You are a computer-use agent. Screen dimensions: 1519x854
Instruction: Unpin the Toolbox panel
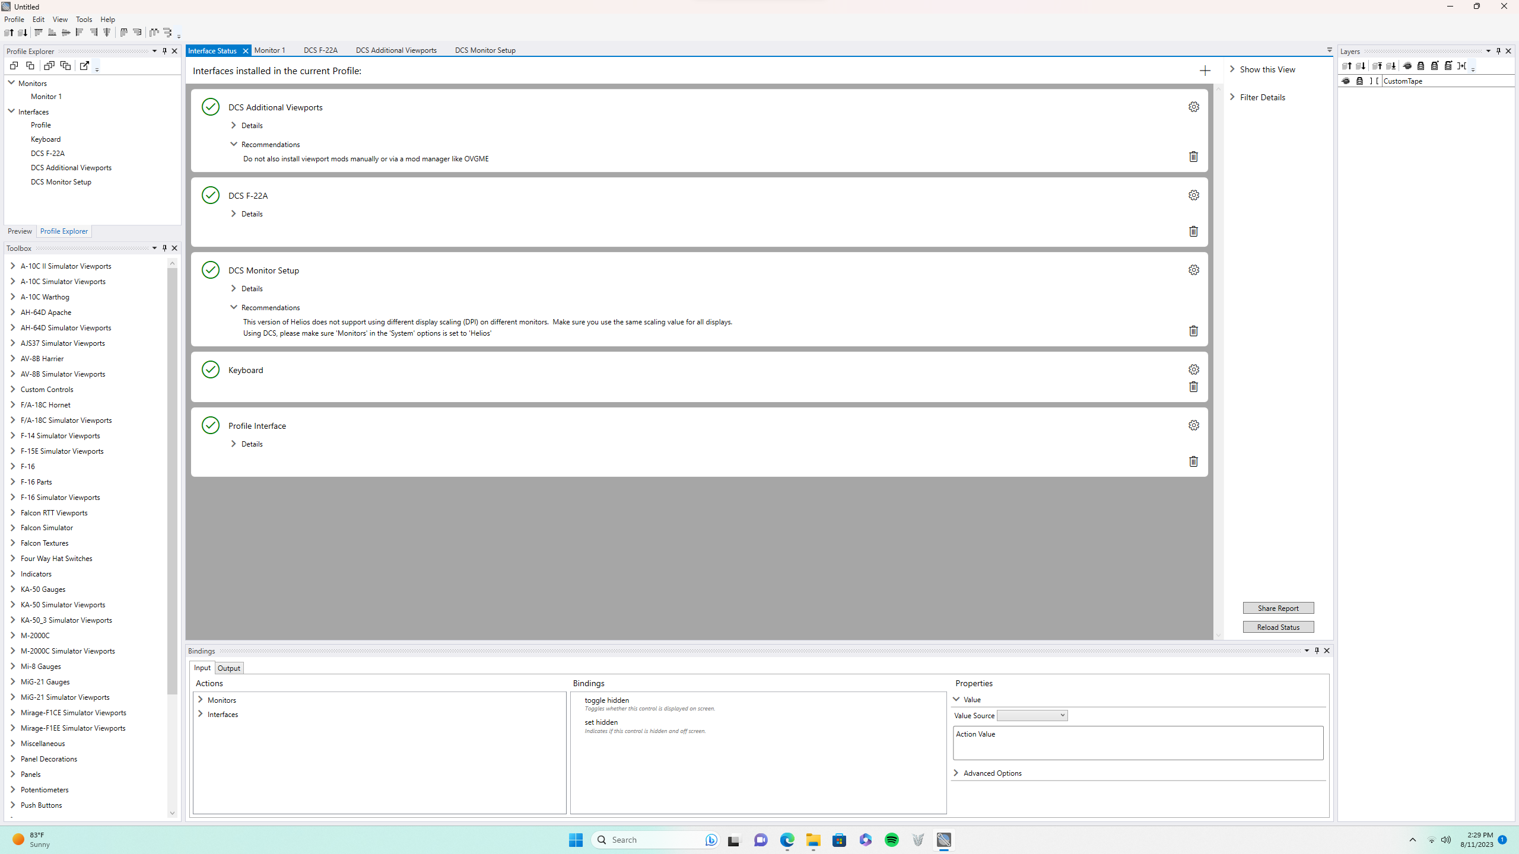pyautogui.click(x=164, y=248)
